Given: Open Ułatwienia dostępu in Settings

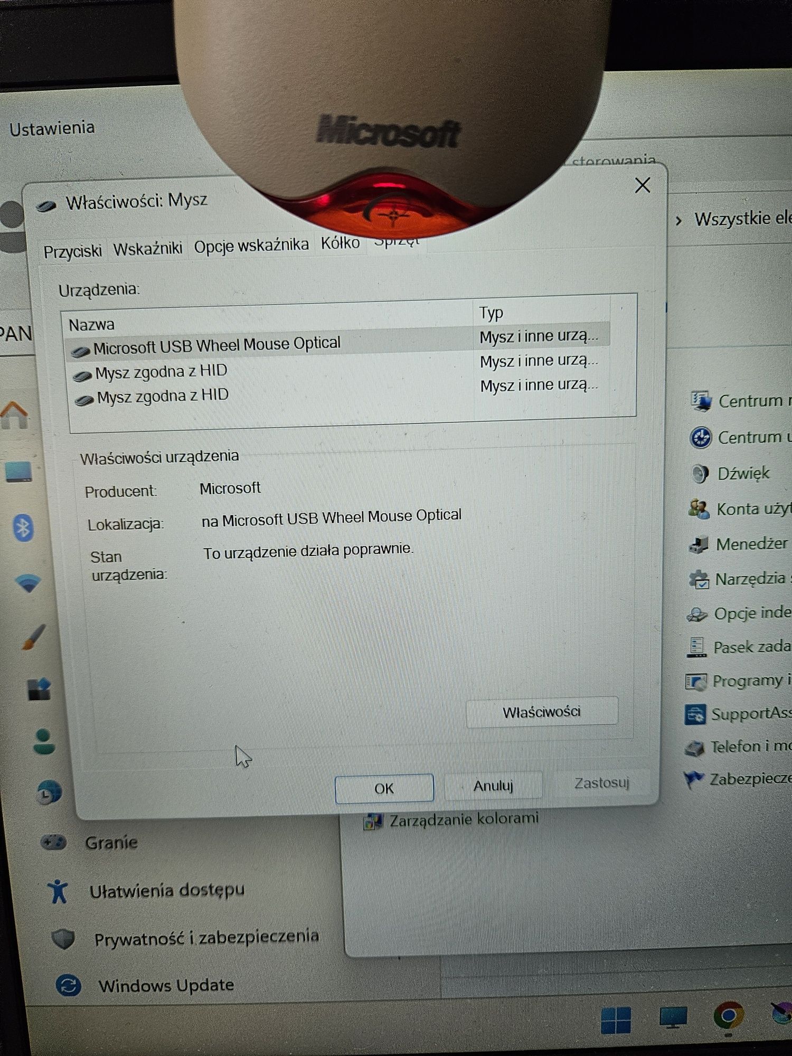Looking at the screenshot, I should [x=167, y=891].
